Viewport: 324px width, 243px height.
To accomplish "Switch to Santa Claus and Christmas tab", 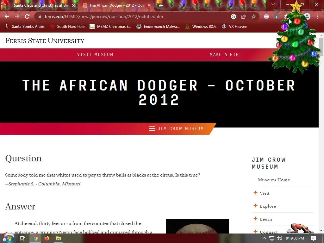I will [39, 5].
